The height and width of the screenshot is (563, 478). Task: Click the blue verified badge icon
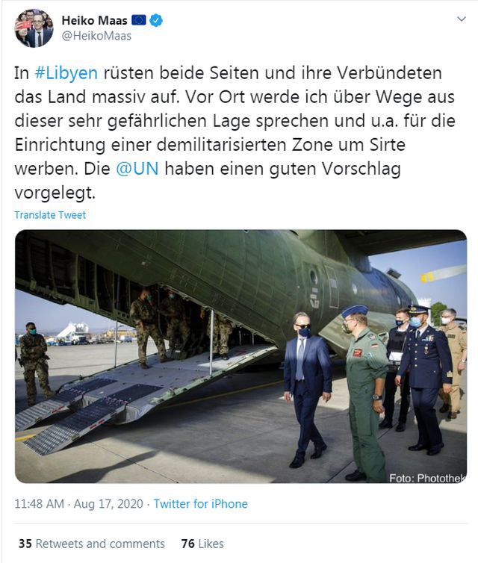156,20
